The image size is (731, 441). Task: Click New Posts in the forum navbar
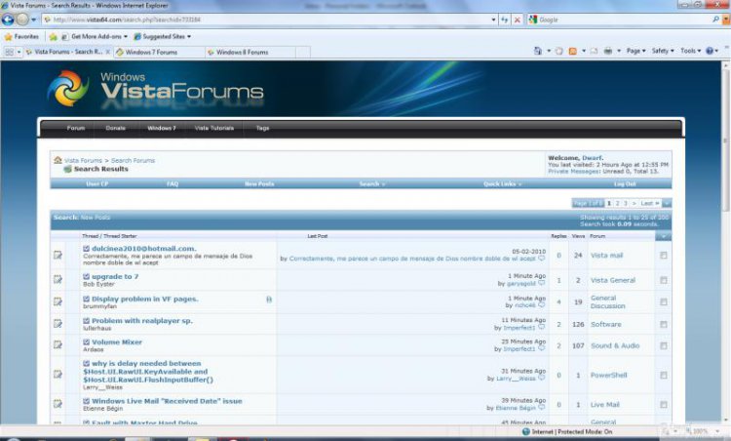259,183
